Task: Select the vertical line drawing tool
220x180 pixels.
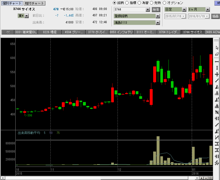Action: [x=217, y=68]
